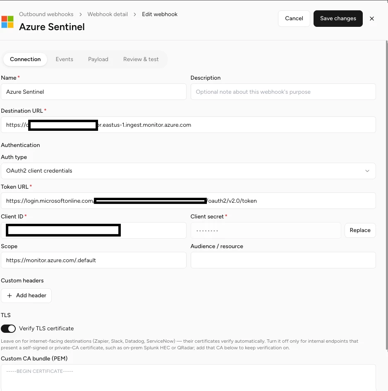Viewport: 388px width, 391px height.
Task: Select the Client ID field
Action: 93,230
